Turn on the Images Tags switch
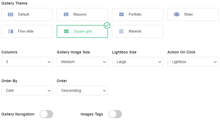Screen dimensions: 220x120 pyautogui.click(x=115, y=114)
